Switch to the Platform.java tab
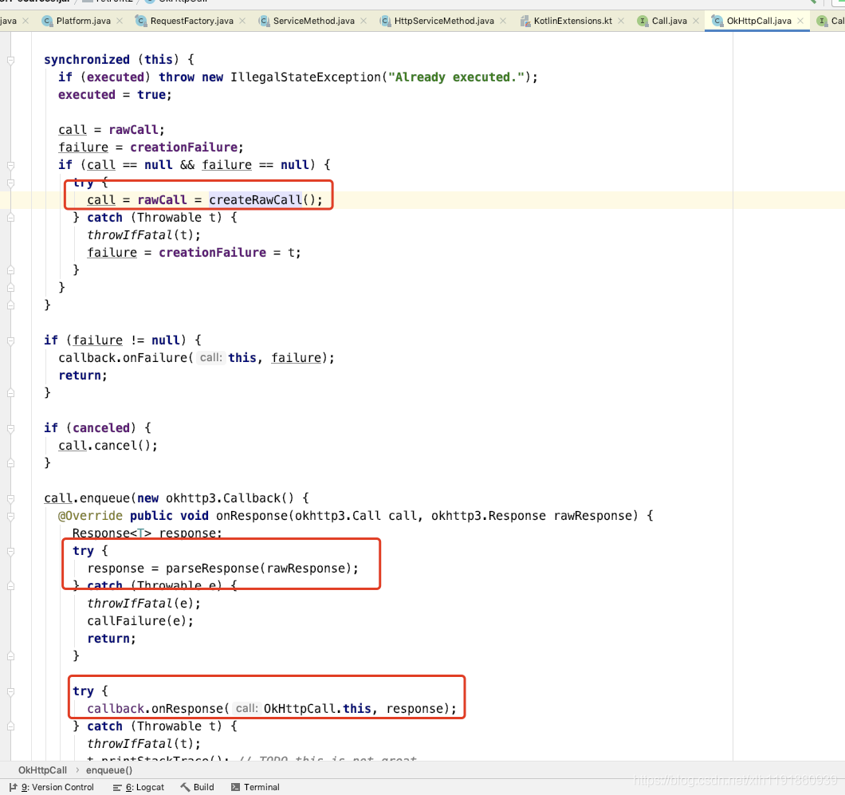This screenshot has width=845, height=795. (84, 21)
